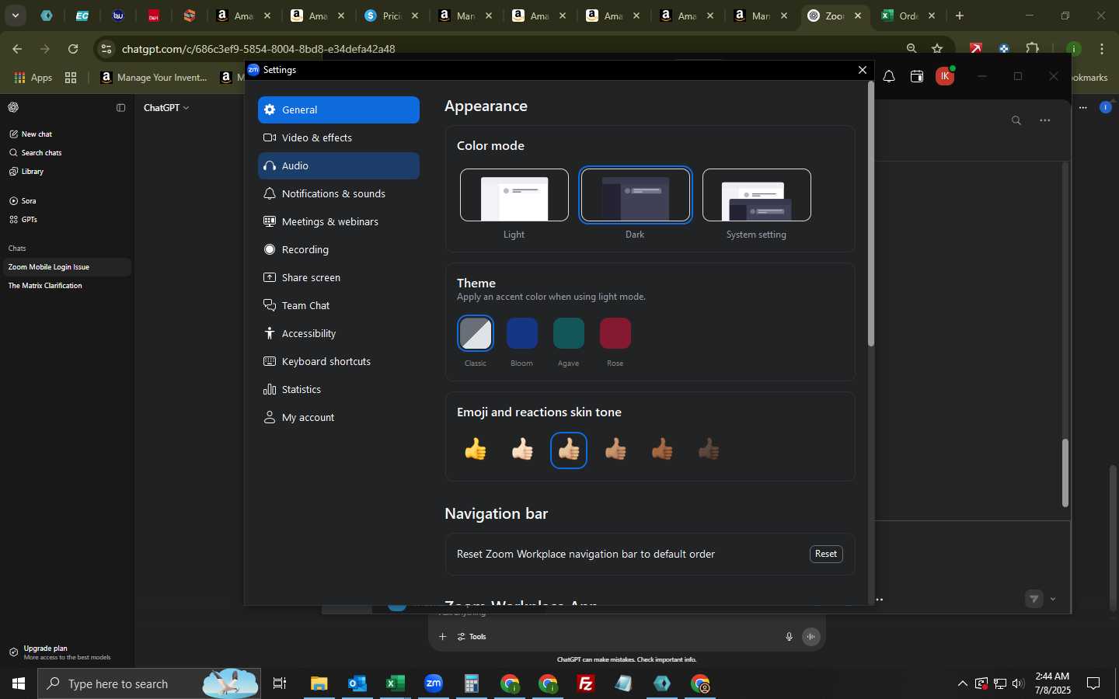
Task: Open Accessibility settings
Action: coord(339,333)
